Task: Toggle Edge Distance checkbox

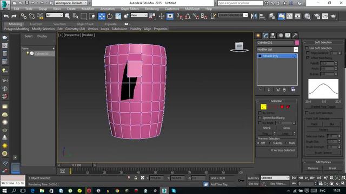Action: click(x=308, y=53)
